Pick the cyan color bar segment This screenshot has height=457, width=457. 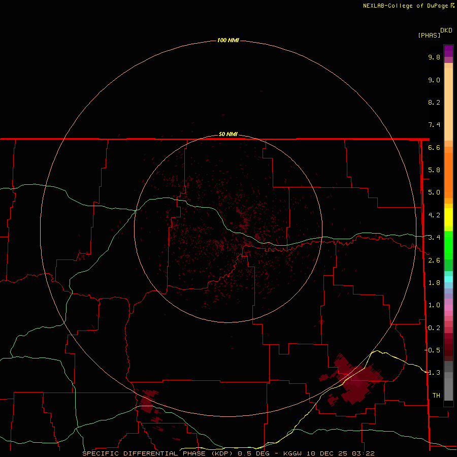click(x=448, y=279)
